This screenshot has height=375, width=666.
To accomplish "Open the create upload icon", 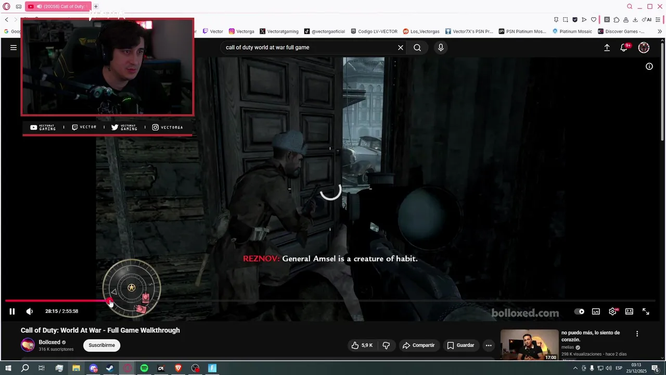I will coord(607,47).
